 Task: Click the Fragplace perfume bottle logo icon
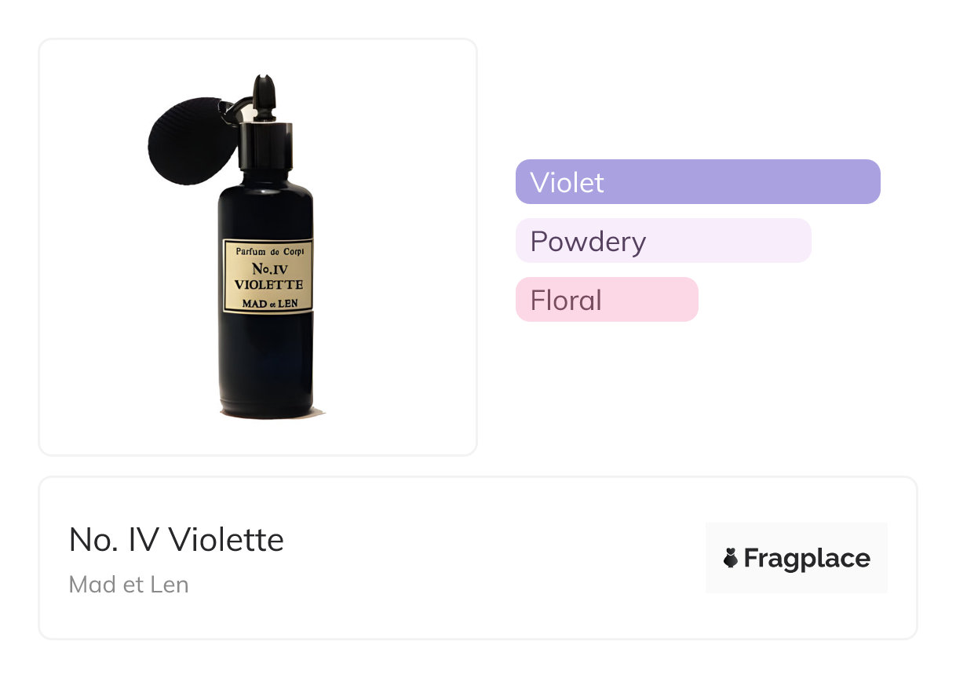click(x=731, y=558)
